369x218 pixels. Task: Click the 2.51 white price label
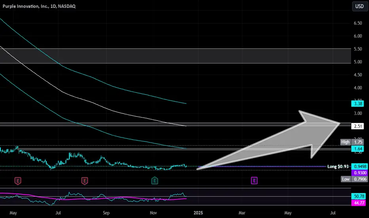(358, 126)
